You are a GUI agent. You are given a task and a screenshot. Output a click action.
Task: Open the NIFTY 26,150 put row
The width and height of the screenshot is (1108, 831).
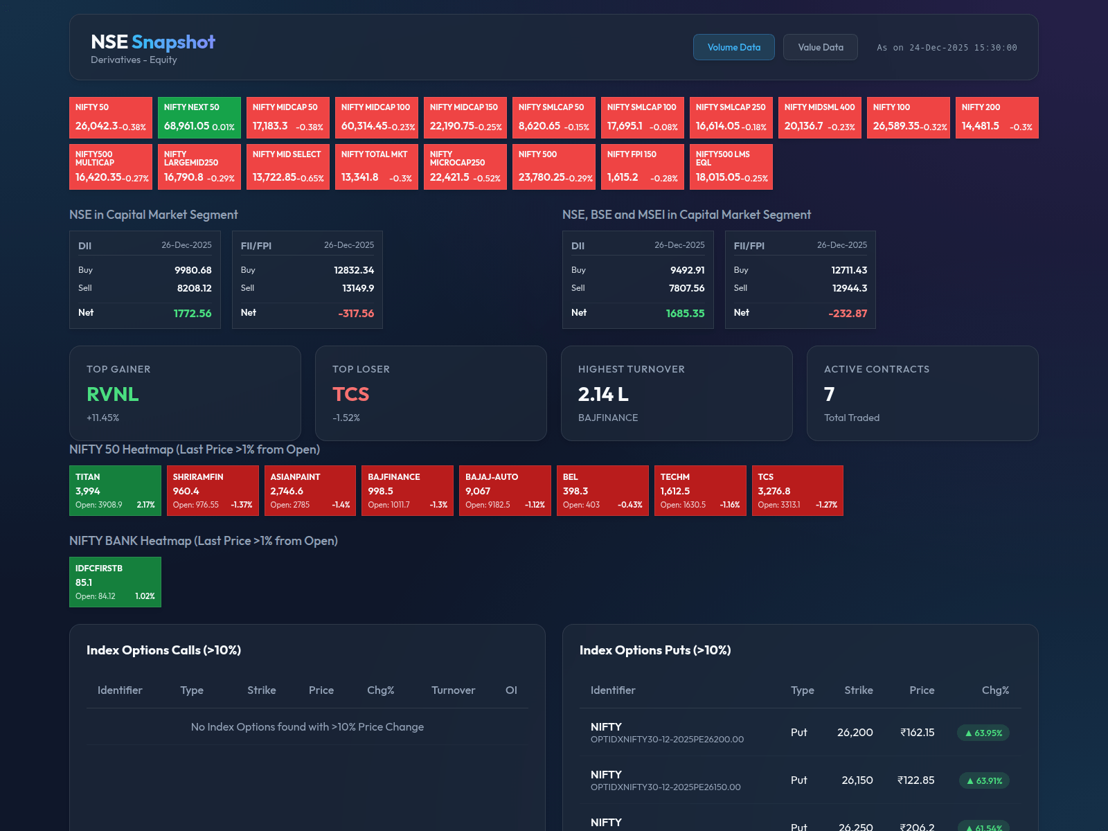click(x=800, y=780)
